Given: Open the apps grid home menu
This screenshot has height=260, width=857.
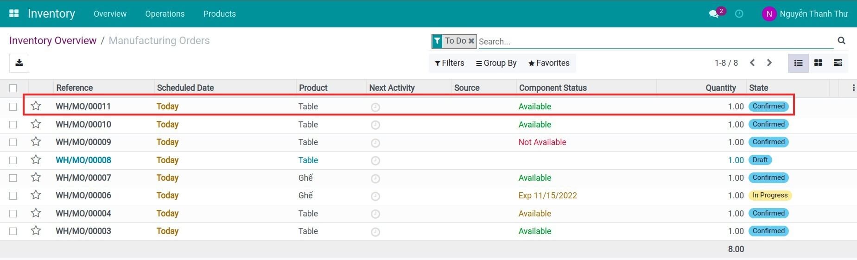Looking at the screenshot, I should pos(14,13).
